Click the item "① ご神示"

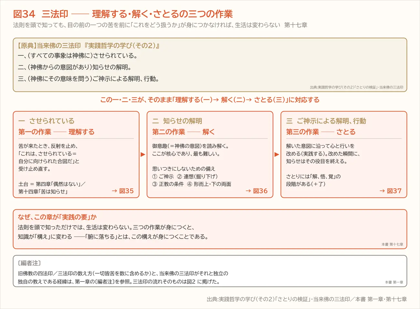pyautogui.click(x=163, y=176)
